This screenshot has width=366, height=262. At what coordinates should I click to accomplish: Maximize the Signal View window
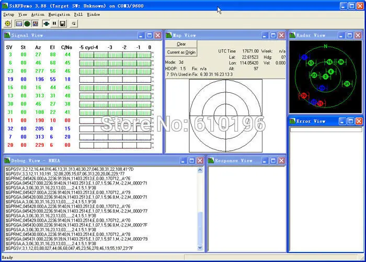pyautogui.click(x=150, y=35)
